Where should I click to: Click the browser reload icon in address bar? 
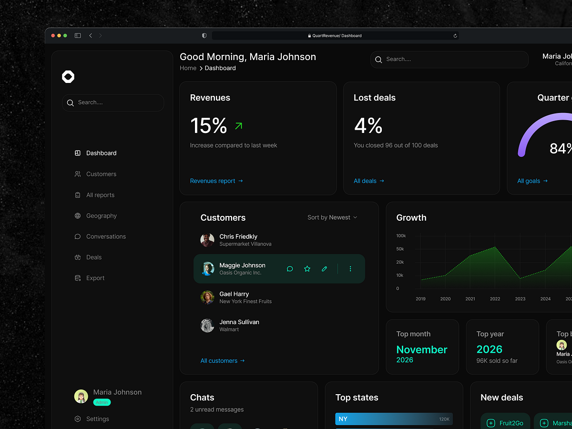455,35
